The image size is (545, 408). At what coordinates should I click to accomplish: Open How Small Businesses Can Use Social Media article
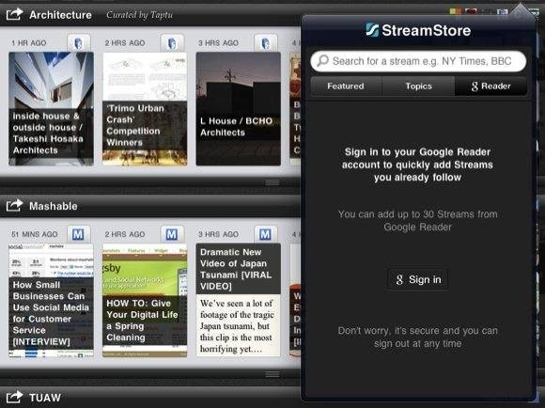coord(51,300)
